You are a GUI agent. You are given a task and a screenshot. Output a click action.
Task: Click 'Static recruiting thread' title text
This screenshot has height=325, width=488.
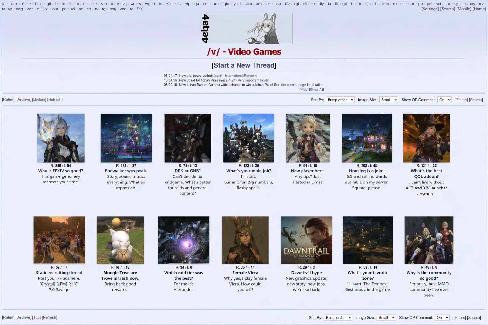(x=59, y=273)
